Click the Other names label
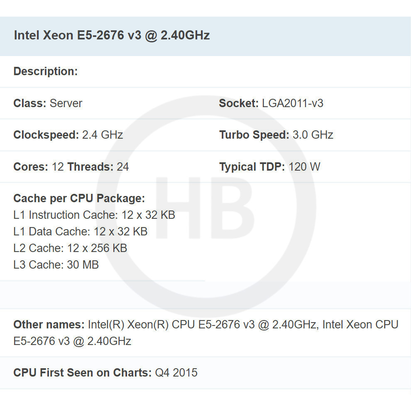 pos(49,325)
